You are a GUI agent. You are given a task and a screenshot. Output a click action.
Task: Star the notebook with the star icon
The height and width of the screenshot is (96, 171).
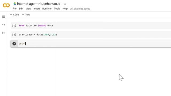pyautogui.click(x=65, y=3)
